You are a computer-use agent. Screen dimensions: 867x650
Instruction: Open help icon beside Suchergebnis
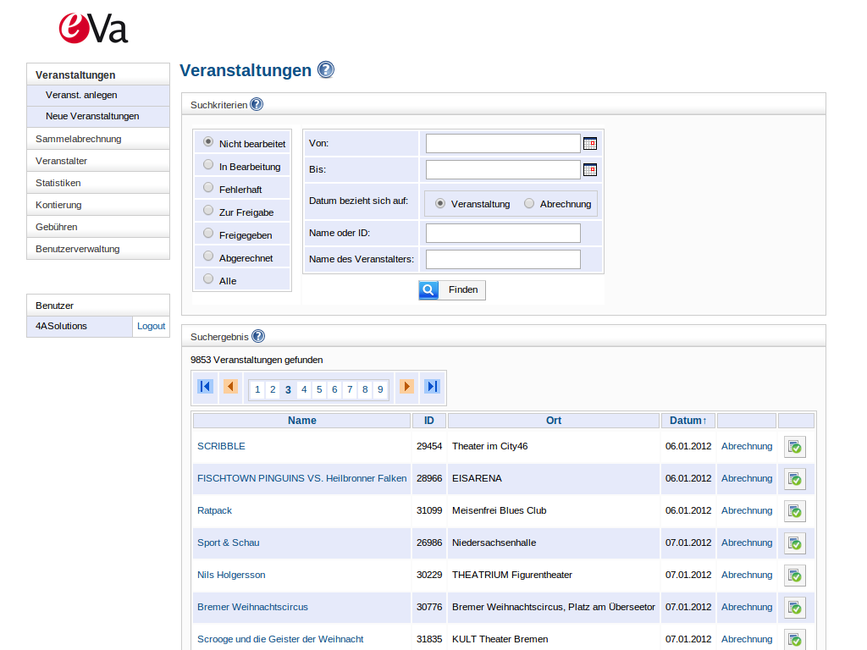258,336
